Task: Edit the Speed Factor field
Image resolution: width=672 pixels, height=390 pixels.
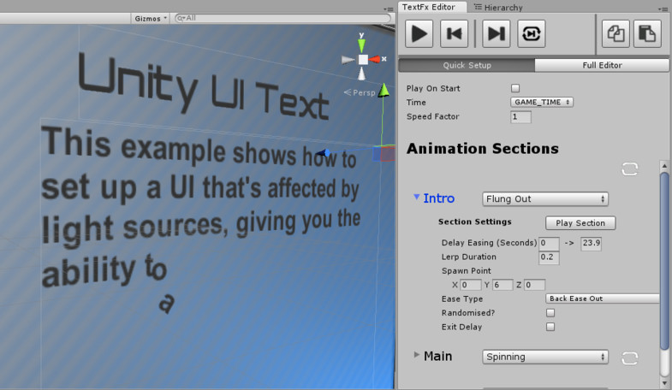Action: click(x=520, y=116)
